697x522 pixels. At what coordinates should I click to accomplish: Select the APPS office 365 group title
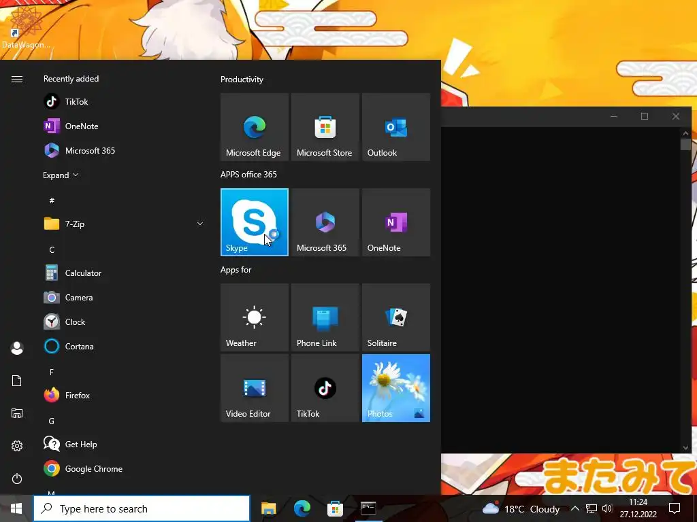248,175
